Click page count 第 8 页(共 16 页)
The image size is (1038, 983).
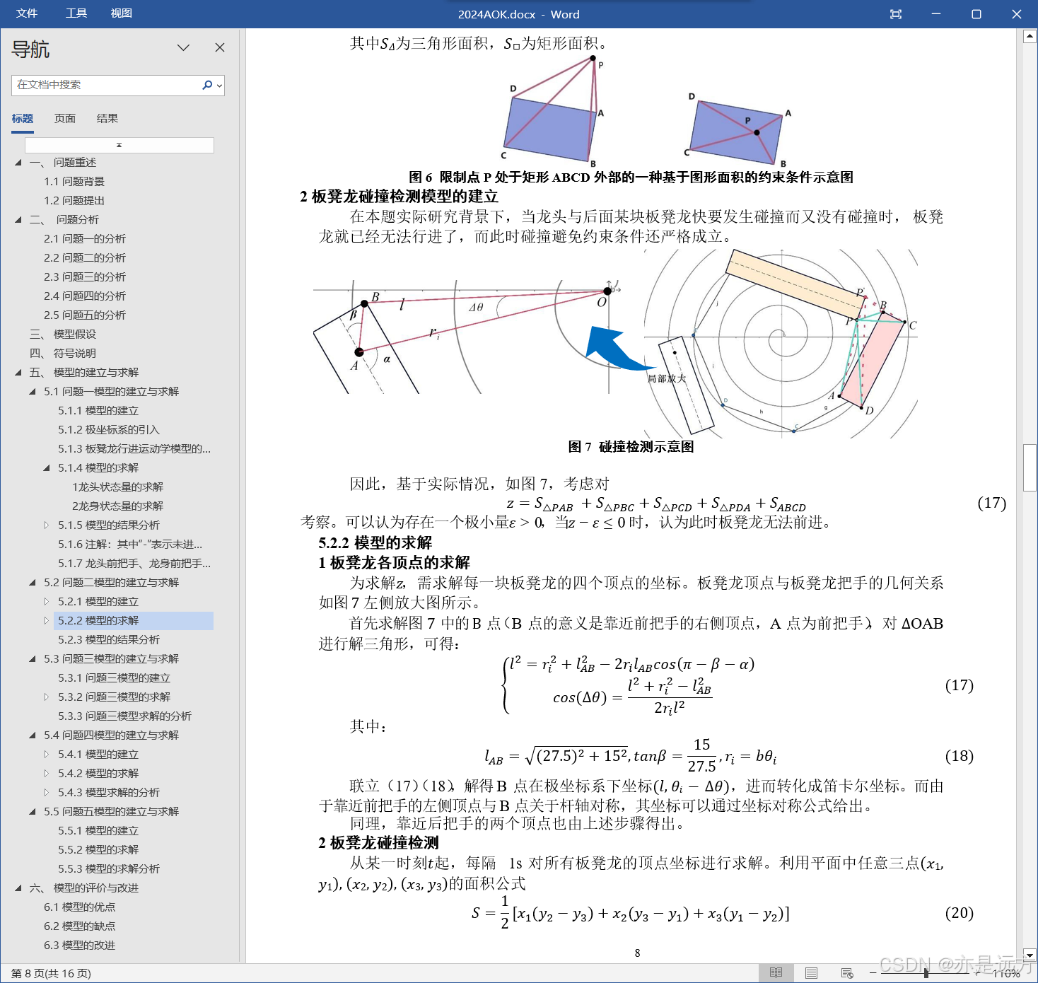point(51,974)
